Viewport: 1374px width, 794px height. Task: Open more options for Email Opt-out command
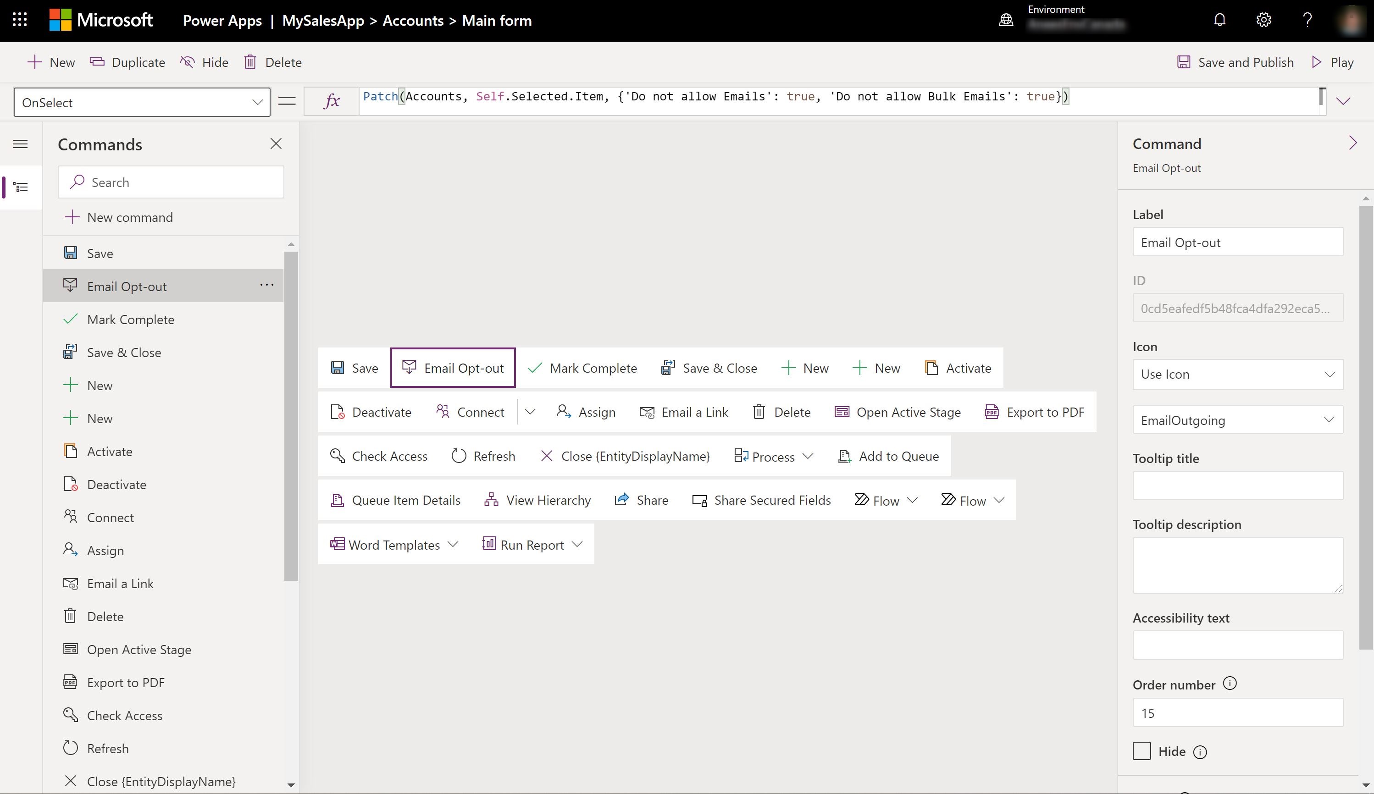pyautogui.click(x=266, y=285)
